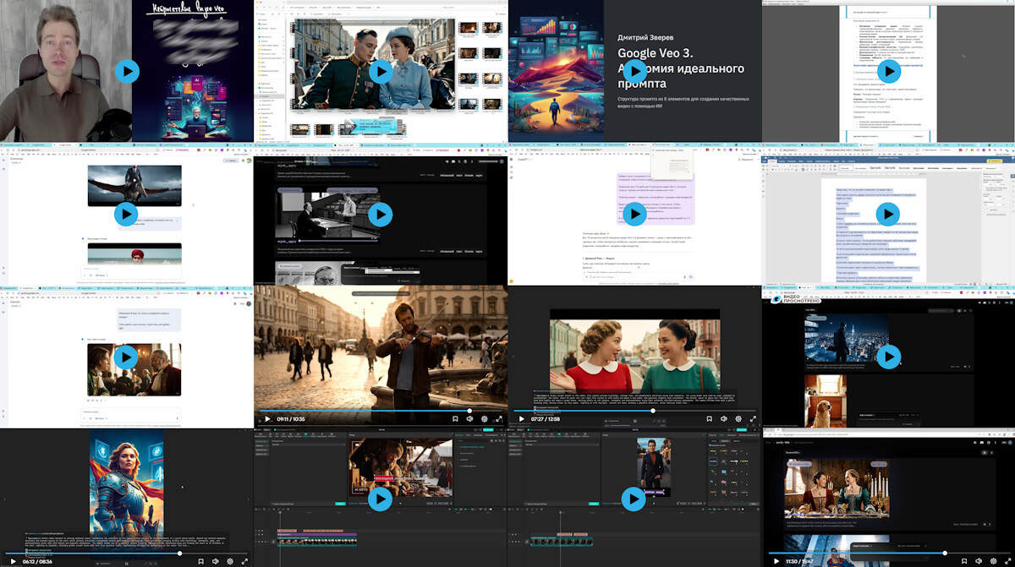Open settings gear on 06:12 / 08:36 player

click(x=229, y=561)
